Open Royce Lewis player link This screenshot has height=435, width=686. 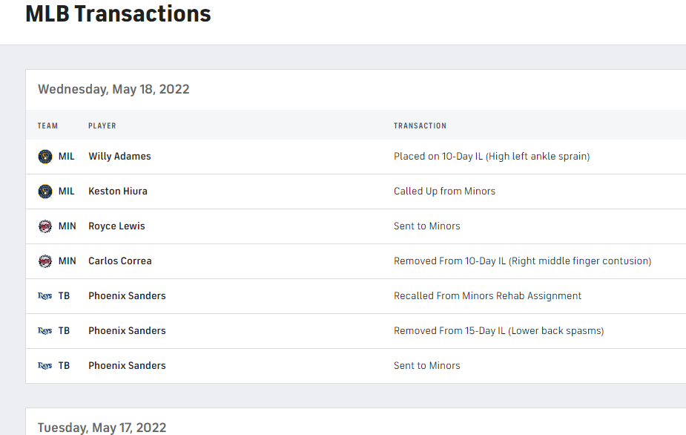tap(116, 226)
